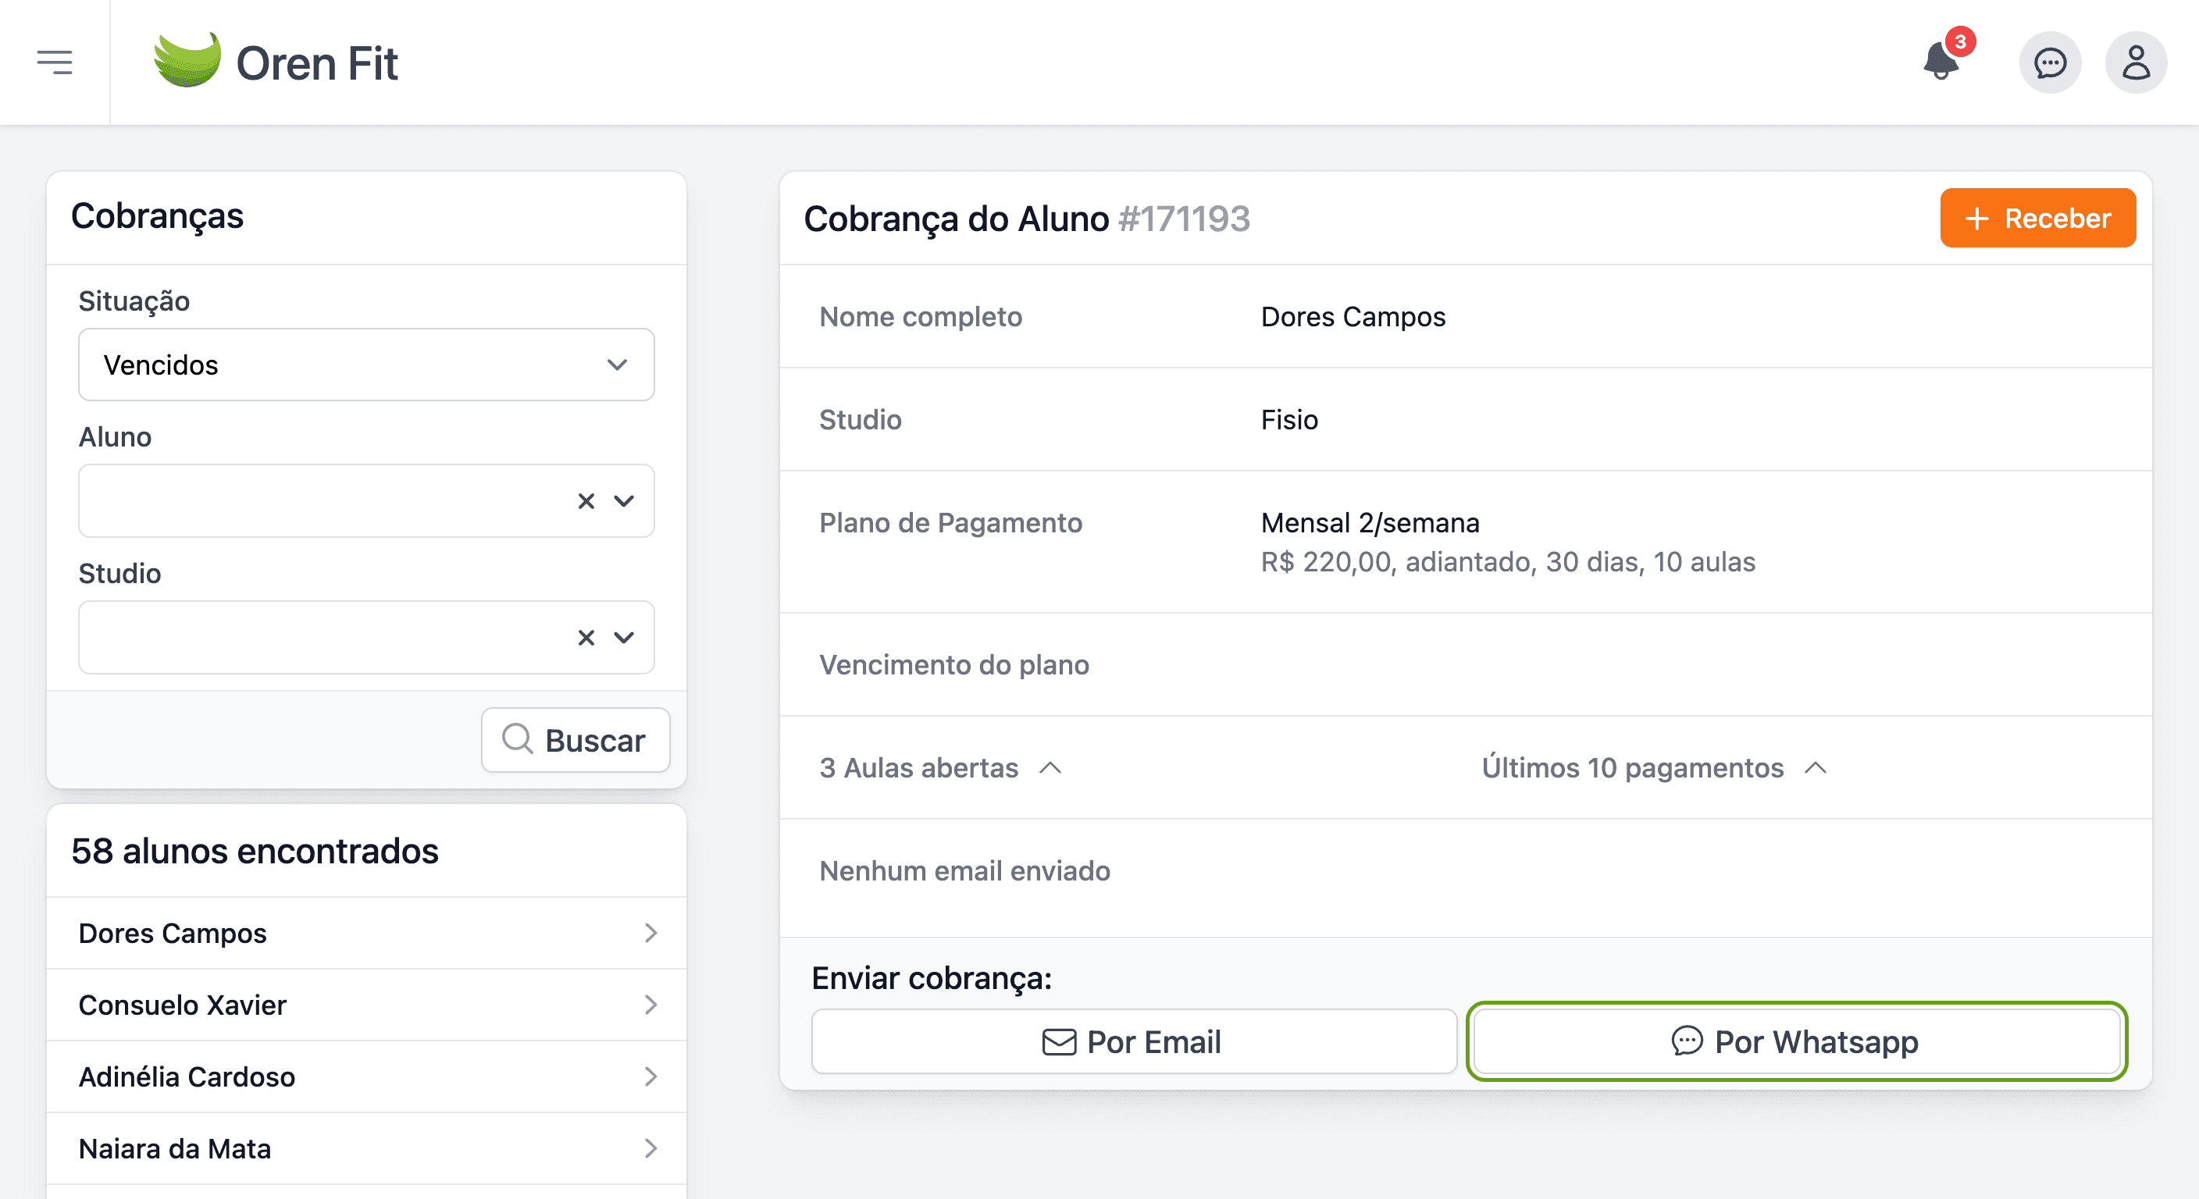This screenshot has height=1199, width=2199.
Task: Open the chat messages icon
Action: tap(2050, 62)
